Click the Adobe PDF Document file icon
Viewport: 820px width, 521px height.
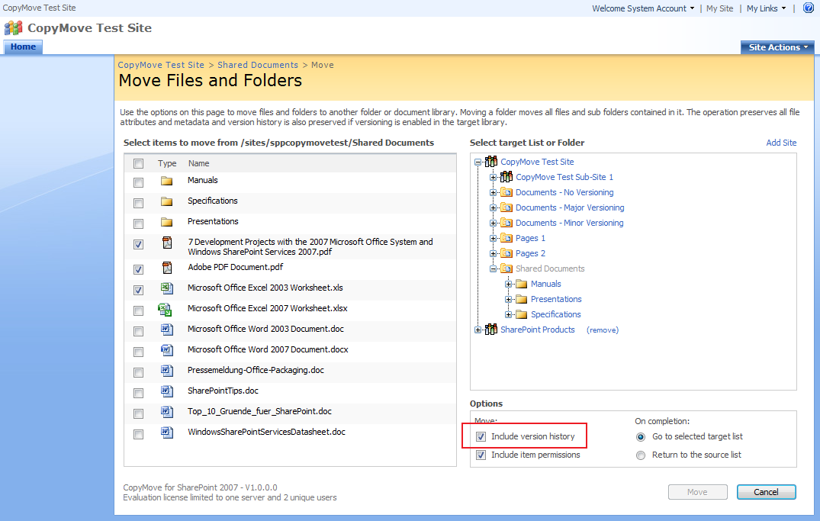click(x=167, y=268)
